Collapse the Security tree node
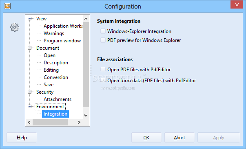Image resolution: width=246 pixels, height=149 pixels. pos(29,92)
